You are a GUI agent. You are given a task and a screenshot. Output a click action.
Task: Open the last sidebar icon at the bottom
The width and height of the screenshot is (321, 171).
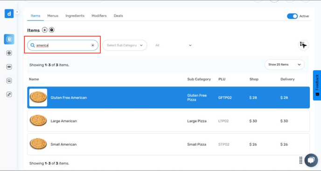coord(9,94)
